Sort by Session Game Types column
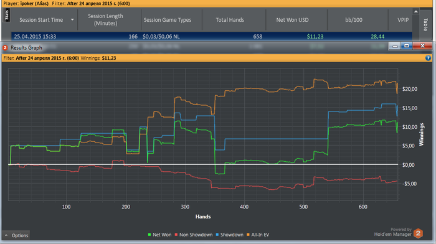436x244 pixels. click(x=168, y=20)
